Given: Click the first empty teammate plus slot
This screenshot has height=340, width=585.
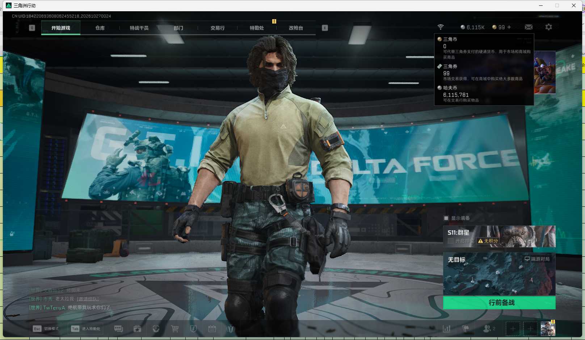Looking at the screenshot, I should [x=513, y=329].
